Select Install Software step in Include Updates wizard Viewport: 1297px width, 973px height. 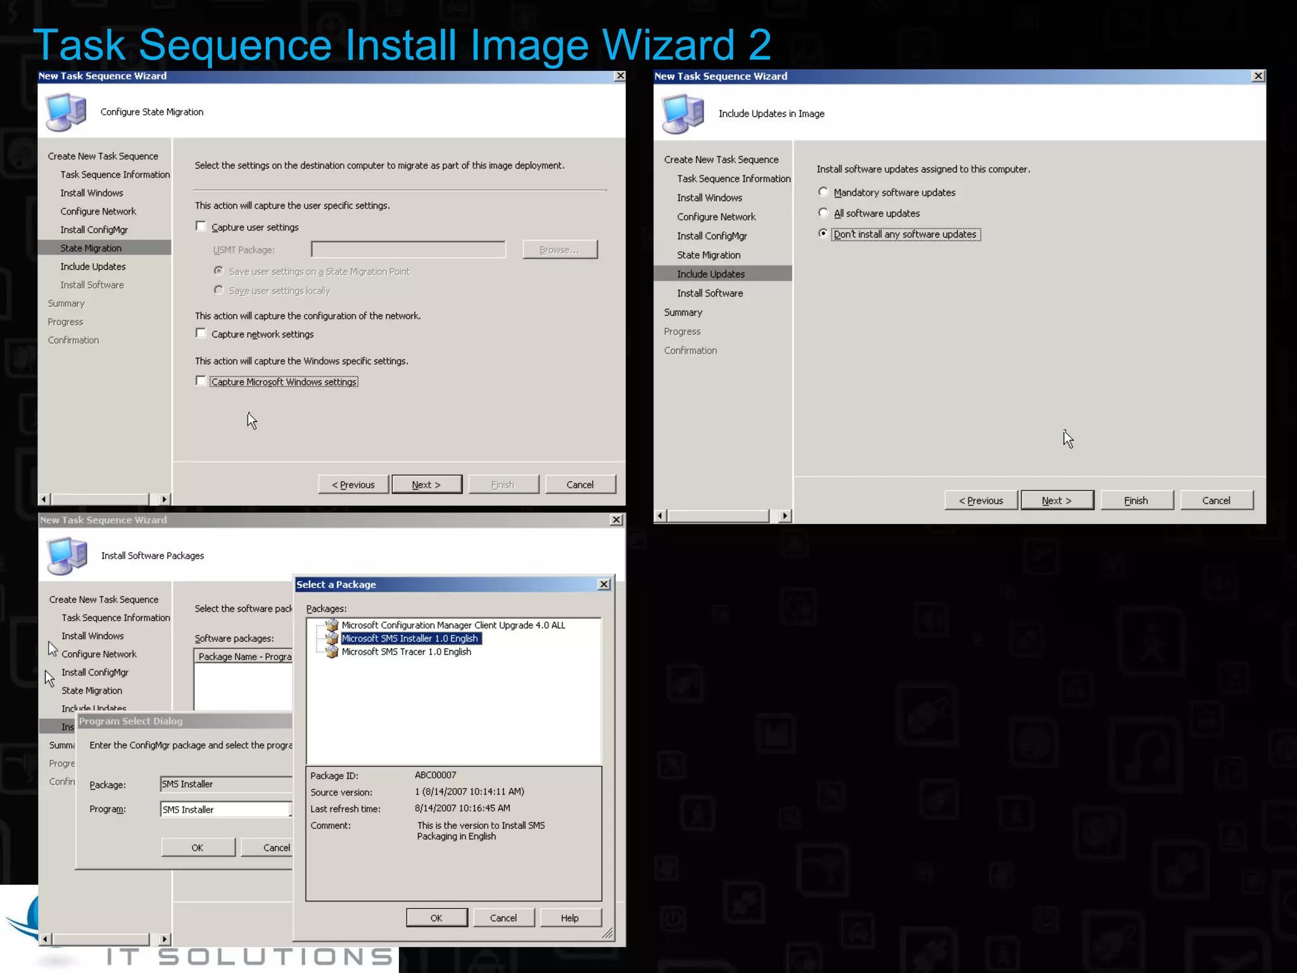click(710, 293)
